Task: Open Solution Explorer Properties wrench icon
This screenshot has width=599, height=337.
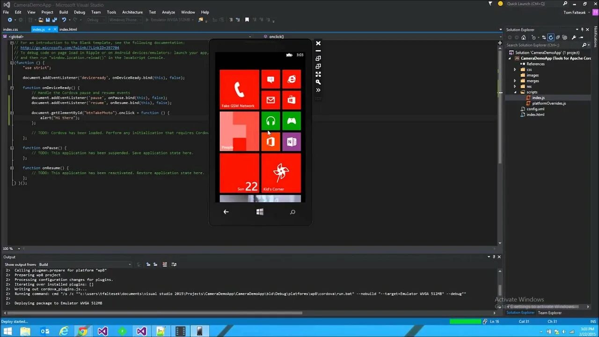Action: (574, 37)
